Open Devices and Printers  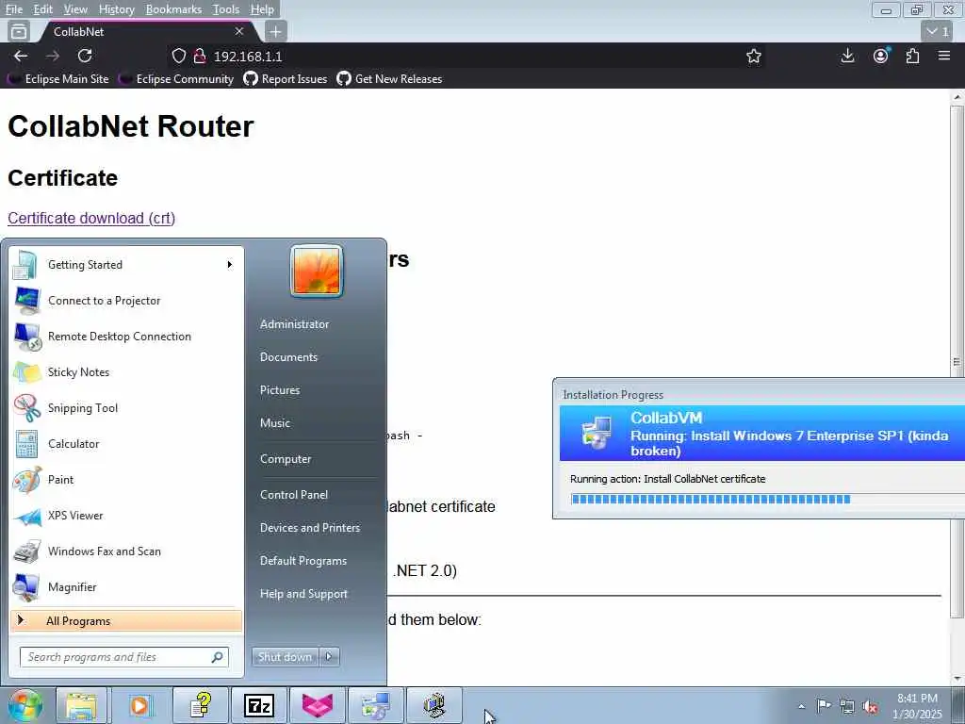pyautogui.click(x=309, y=528)
